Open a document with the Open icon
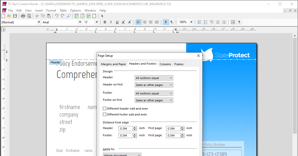Screen dimensions: 298x156 [x=9, y=16]
